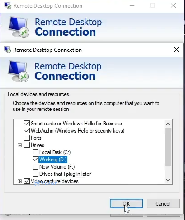
Task: Click the Remote Desktop computer logo in dialog banner
Action: (19, 71)
